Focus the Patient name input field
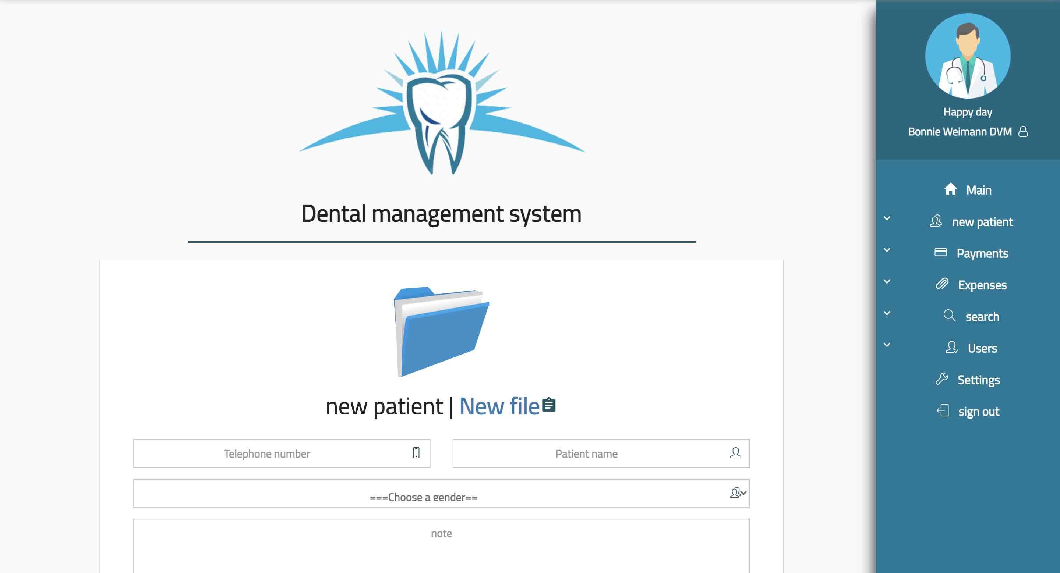1060x573 pixels. [601, 453]
